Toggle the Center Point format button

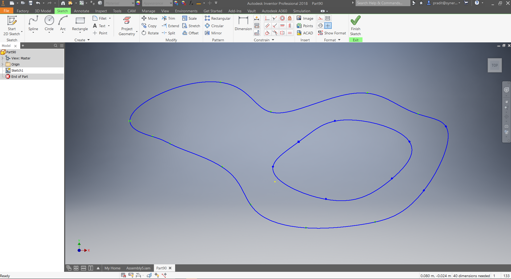pos(328,26)
